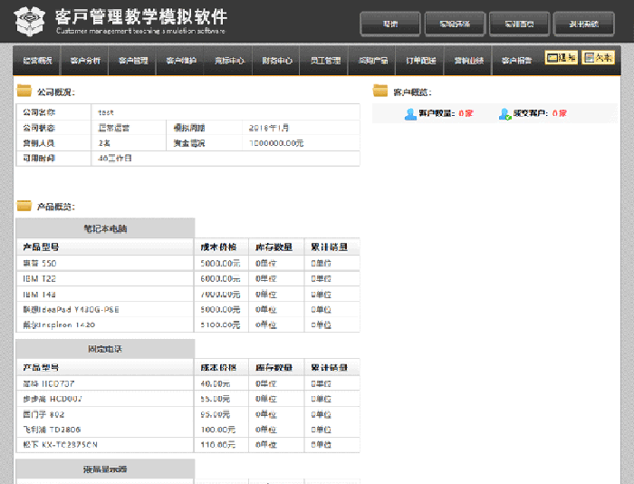Open 订单配送 in the navigation bar
The height and width of the screenshot is (484, 634).
click(421, 61)
